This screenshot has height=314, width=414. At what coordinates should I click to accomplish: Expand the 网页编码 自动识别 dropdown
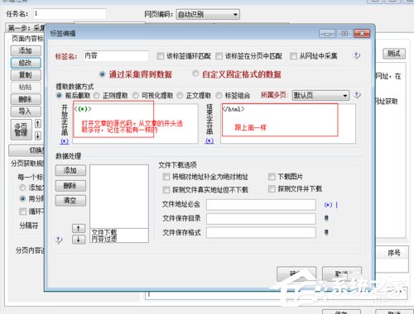(208, 14)
